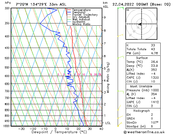Click the surface CIN value '10'
Image resolution: width=173 pixels, height=134 pixels.
pos(153,82)
